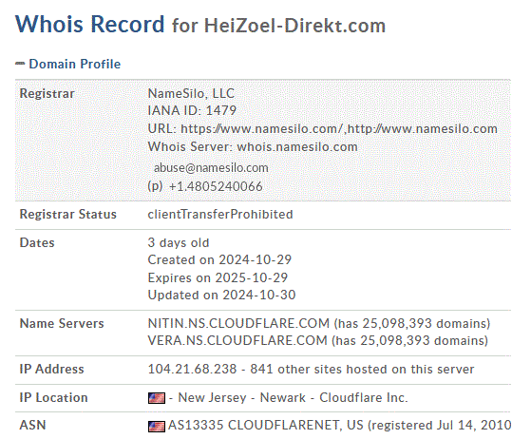Click the US flag in IP Location row

pyautogui.click(x=157, y=398)
